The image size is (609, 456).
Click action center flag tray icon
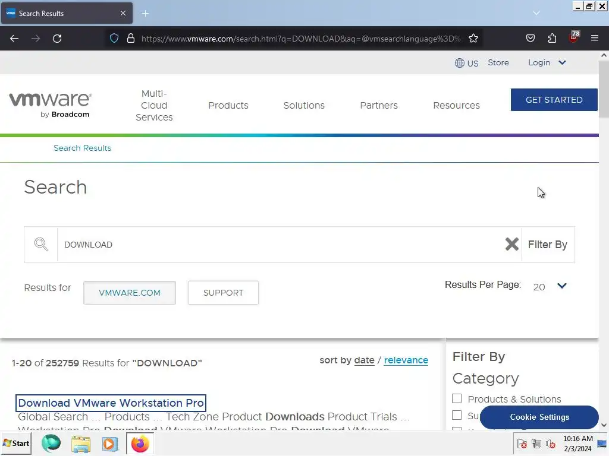click(x=522, y=444)
